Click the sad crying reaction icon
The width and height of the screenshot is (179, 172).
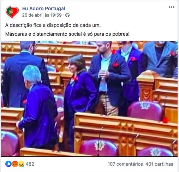click(21, 164)
